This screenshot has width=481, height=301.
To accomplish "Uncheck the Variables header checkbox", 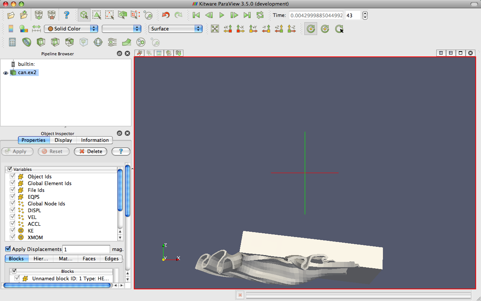I will 9,169.
